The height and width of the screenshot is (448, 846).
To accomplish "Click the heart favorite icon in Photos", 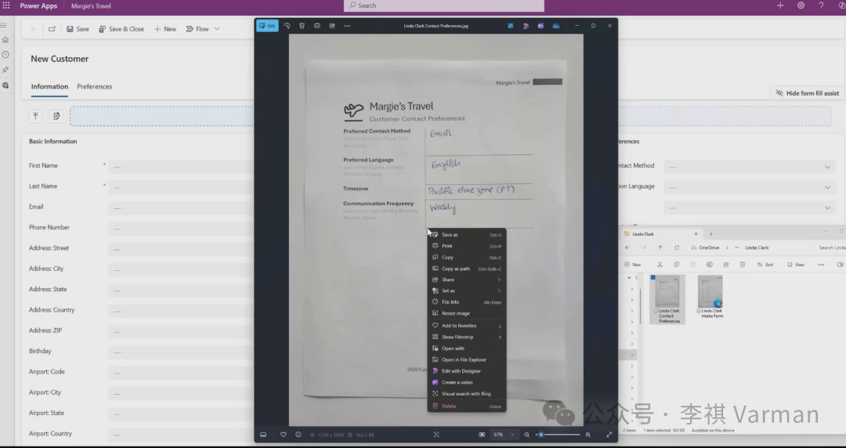I will [284, 435].
